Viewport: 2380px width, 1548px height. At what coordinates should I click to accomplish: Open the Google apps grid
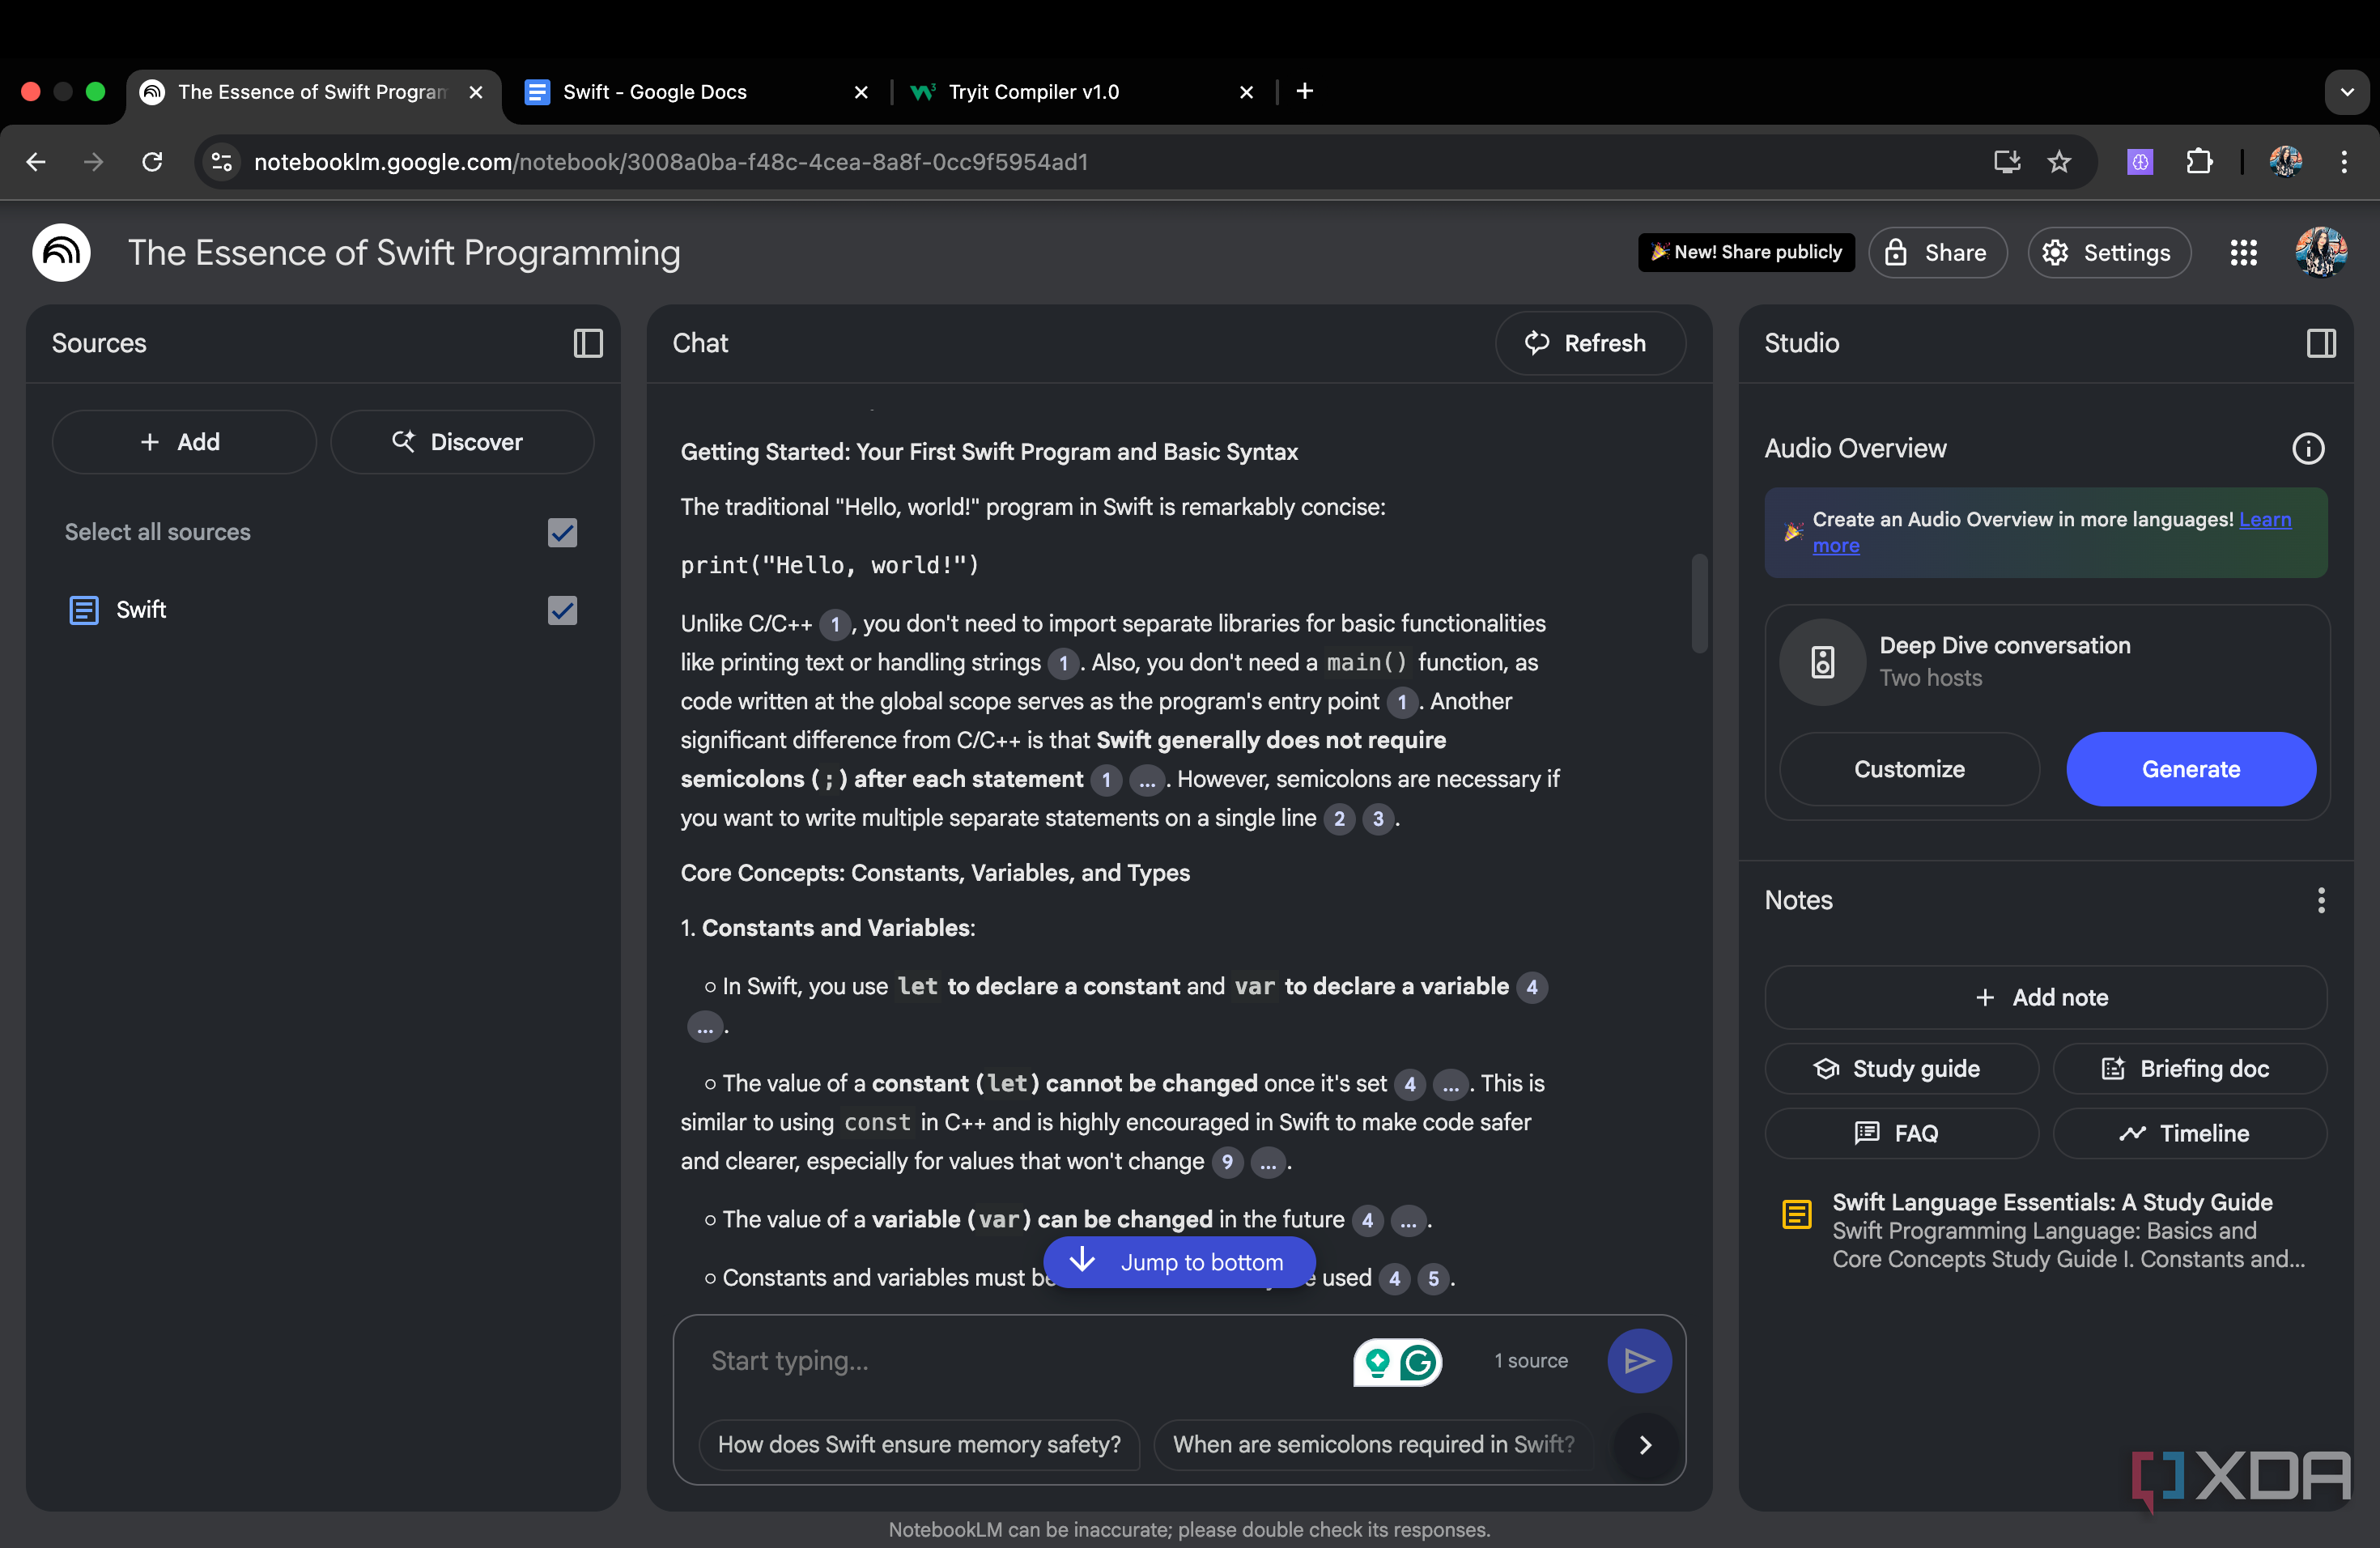[x=2244, y=252]
